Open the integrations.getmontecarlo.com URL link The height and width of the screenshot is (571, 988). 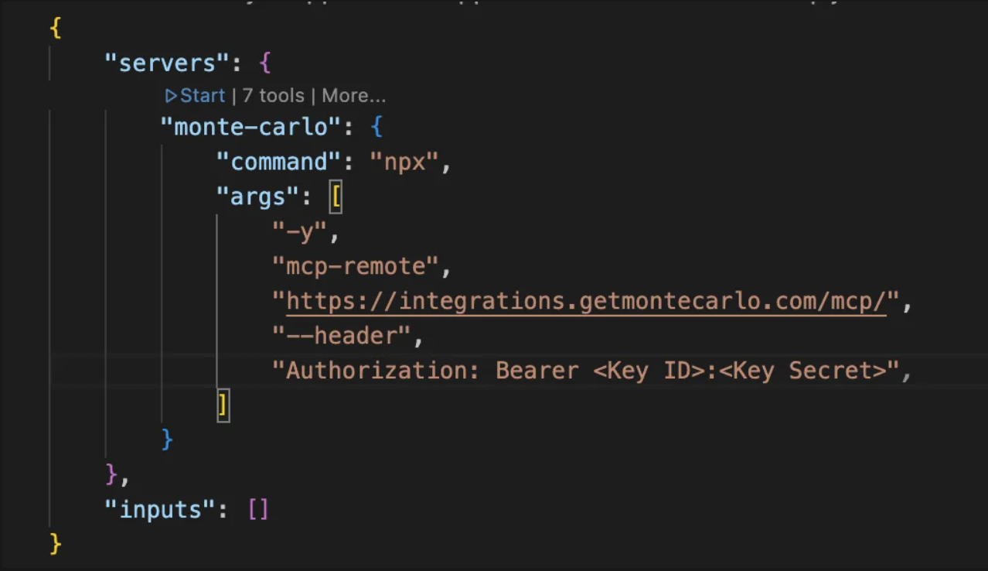tap(586, 301)
